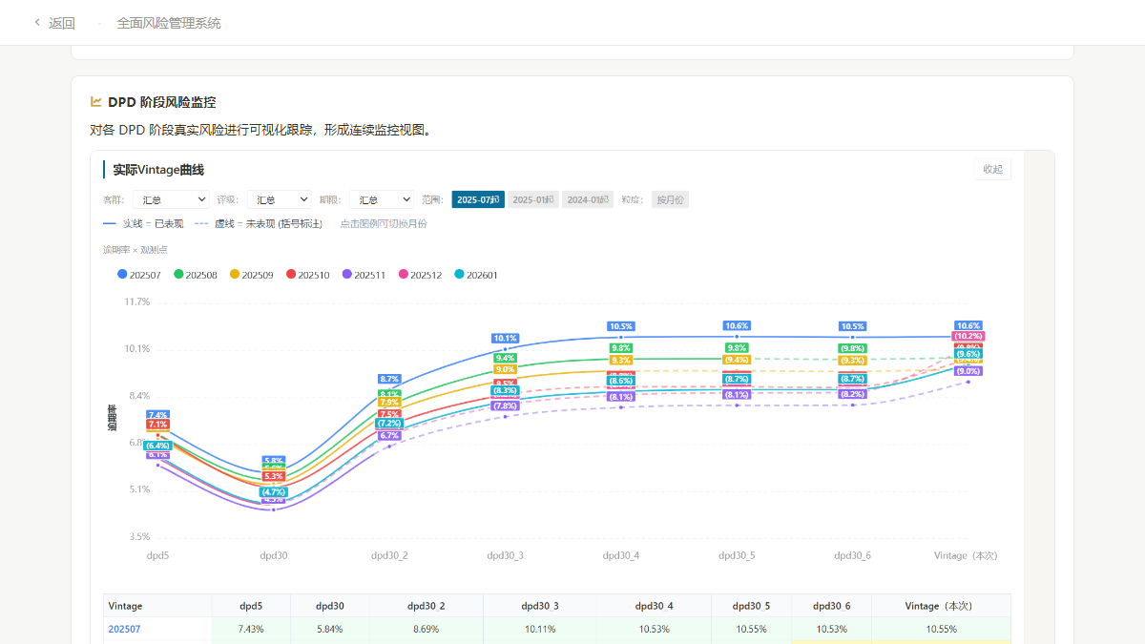Go back using the 返回 arrow
Screen dimensions: 1145x644
click(53, 23)
